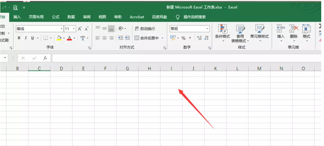Select bottom align
This screenshot has height=146, width=324.
coord(111,29)
